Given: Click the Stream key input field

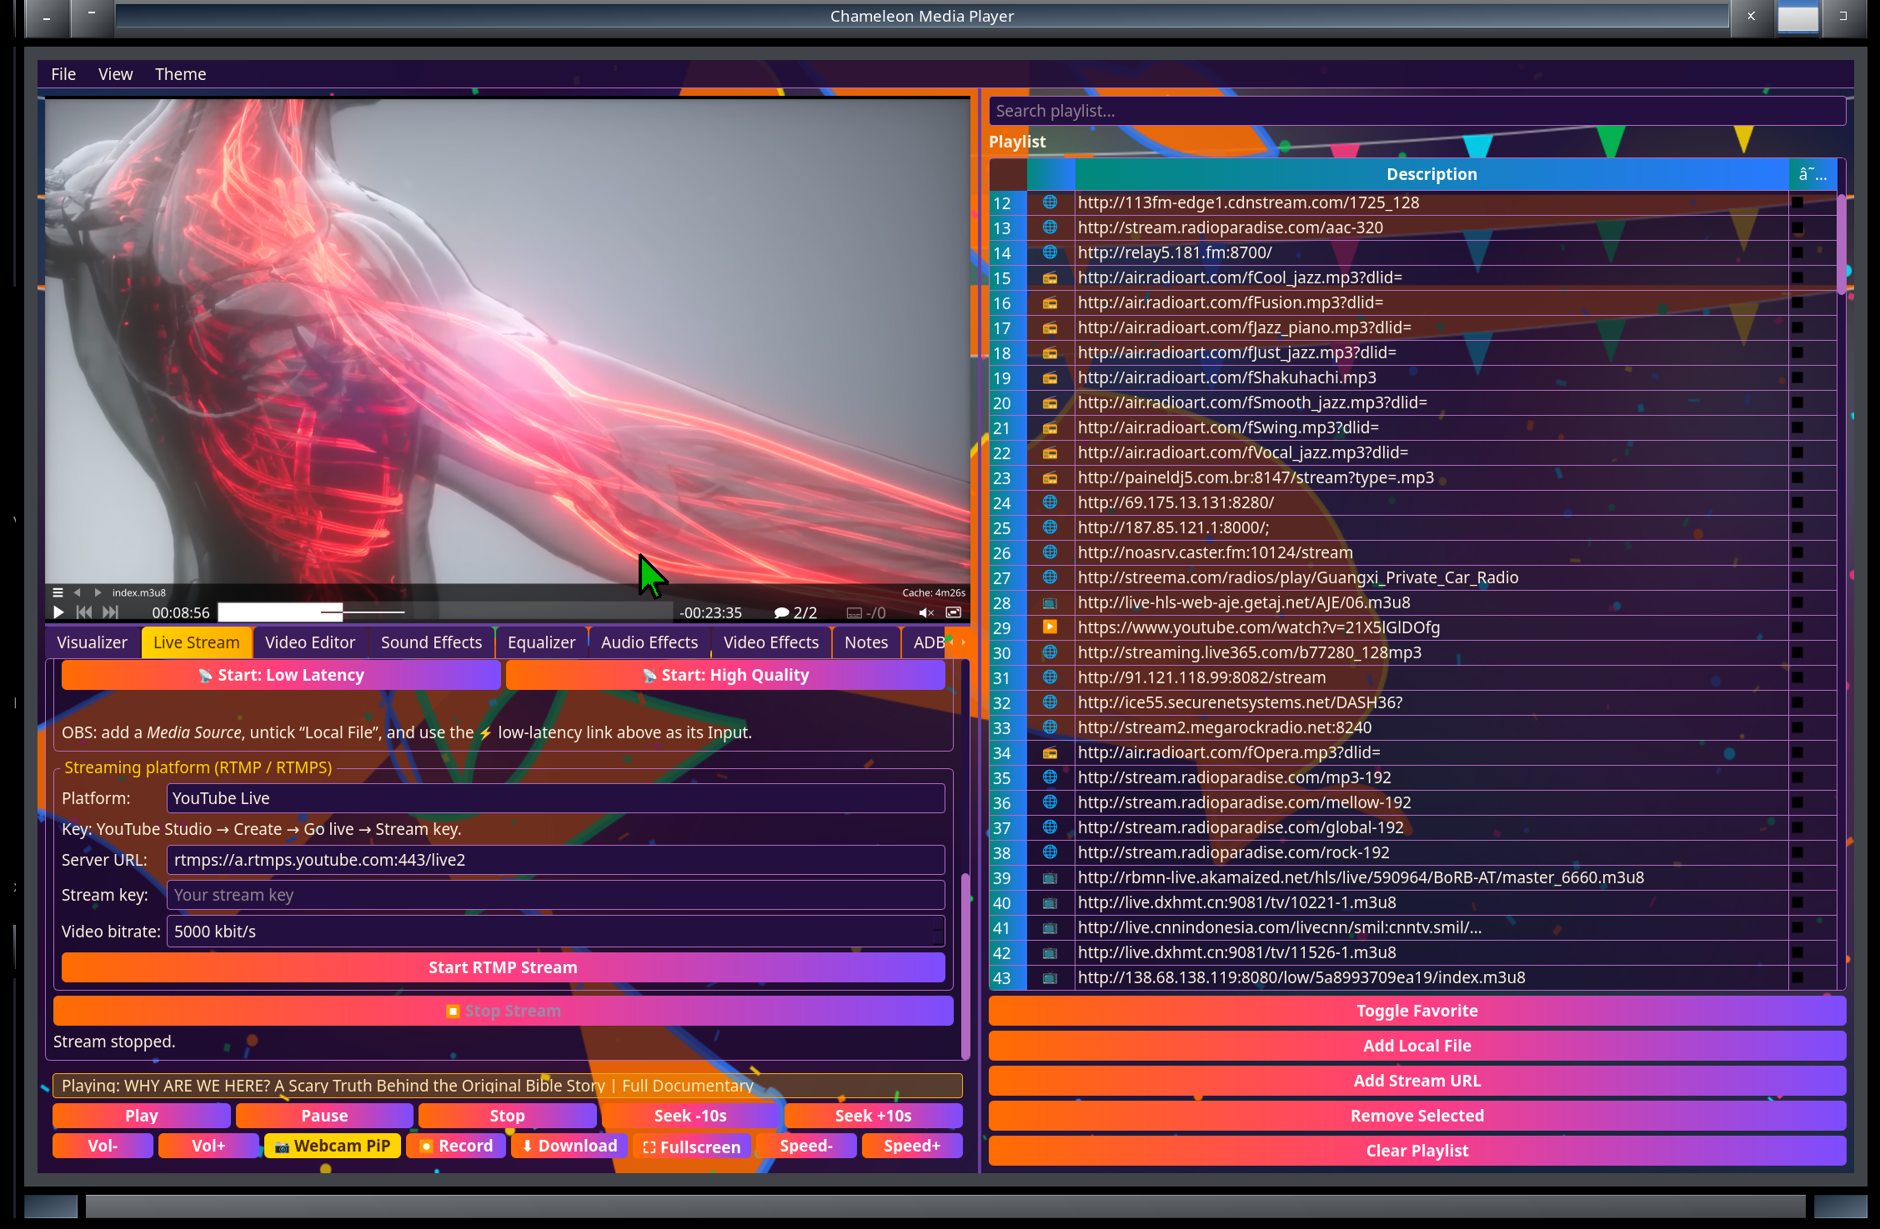Looking at the screenshot, I should 555,895.
